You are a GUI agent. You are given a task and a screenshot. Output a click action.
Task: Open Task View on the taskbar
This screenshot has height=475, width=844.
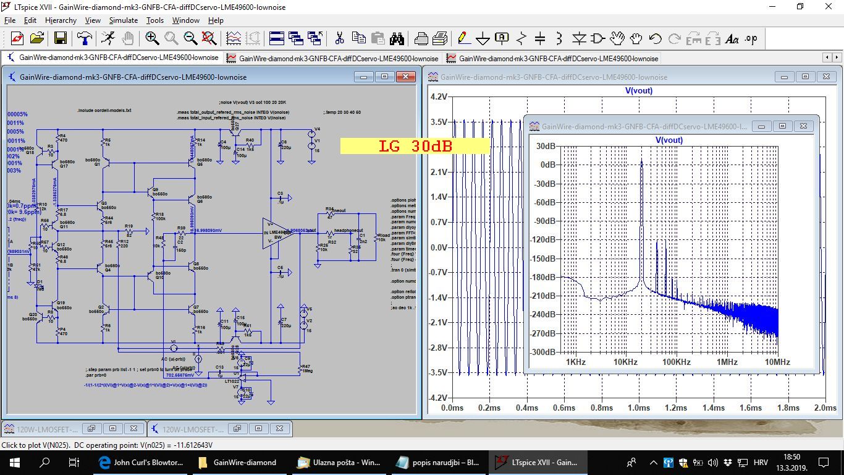pyautogui.click(x=74, y=462)
